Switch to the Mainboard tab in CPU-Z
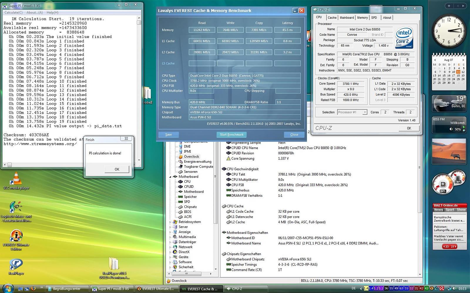Viewport: 470px width, 293px height. click(x=347, y=18)
